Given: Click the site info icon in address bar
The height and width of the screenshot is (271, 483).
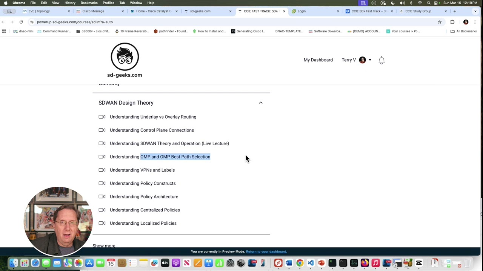Looking at the screenshot, I should [x=32, y=22].
